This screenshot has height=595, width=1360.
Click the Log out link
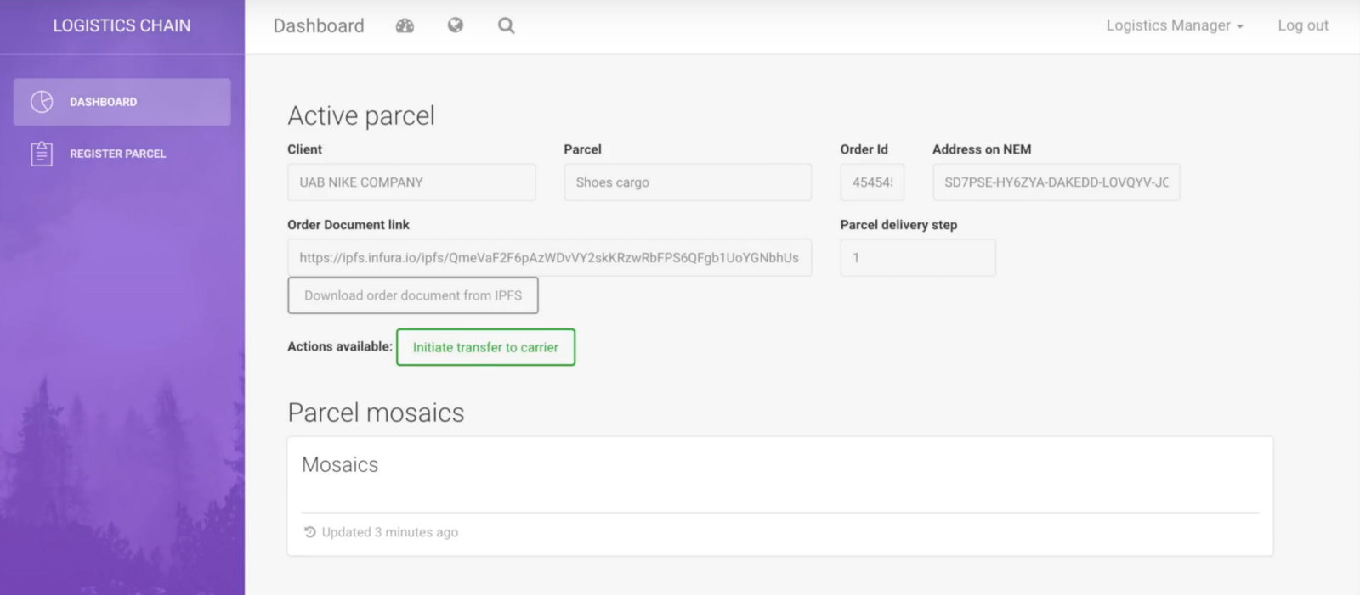1303,25
